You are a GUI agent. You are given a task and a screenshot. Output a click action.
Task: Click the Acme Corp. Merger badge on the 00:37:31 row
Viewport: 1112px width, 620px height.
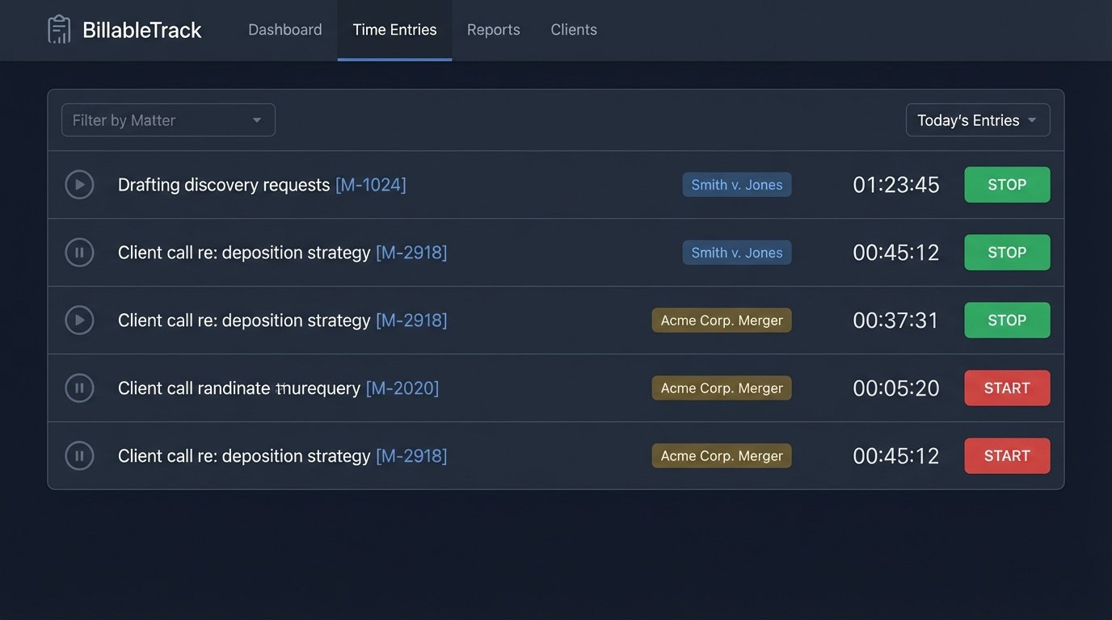coord(721,320)
